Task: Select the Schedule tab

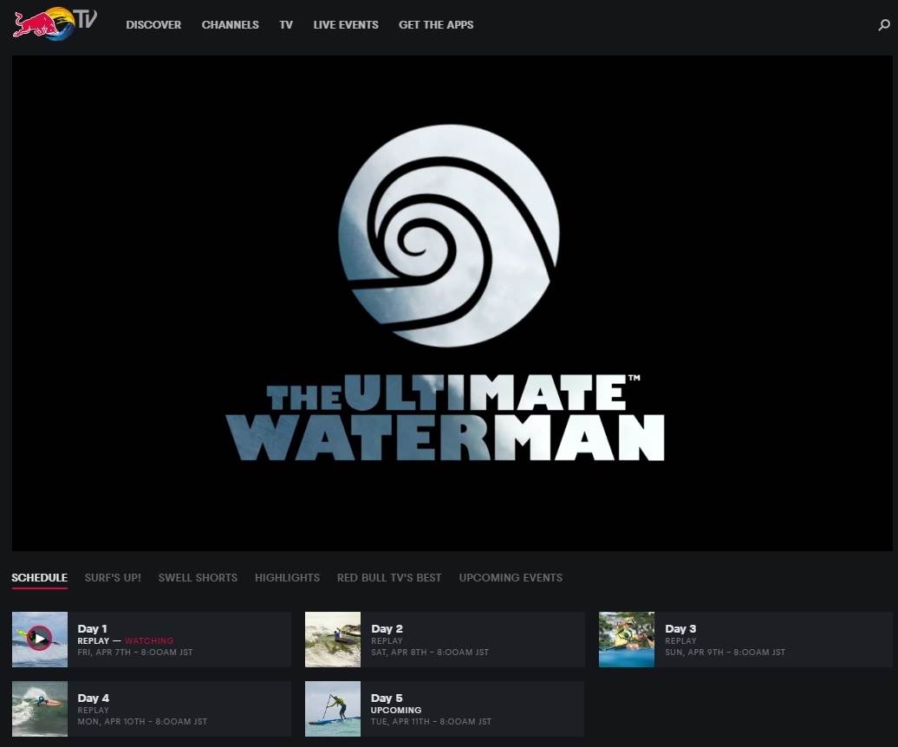Action: (39, 578)
